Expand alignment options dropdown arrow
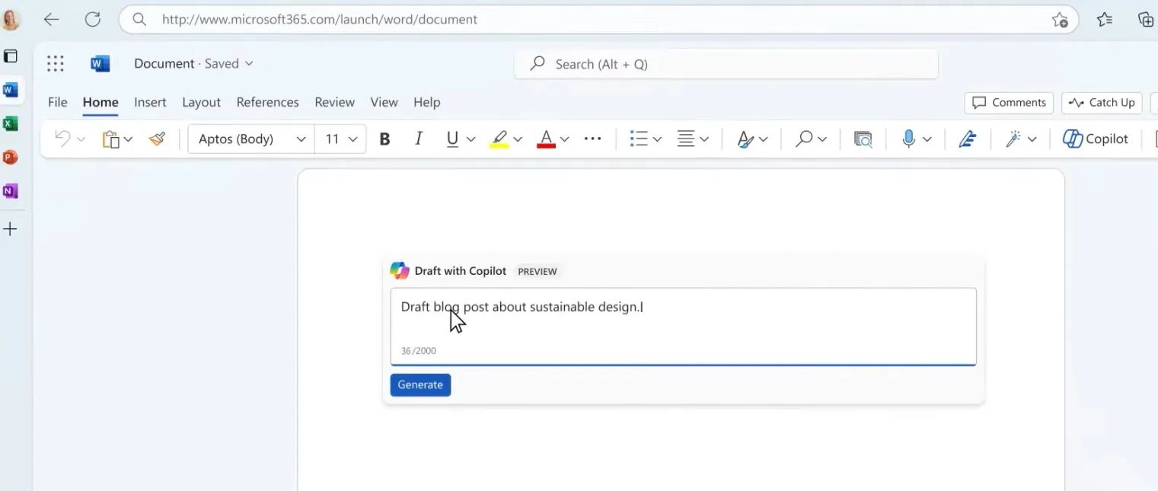 point(704,139)
